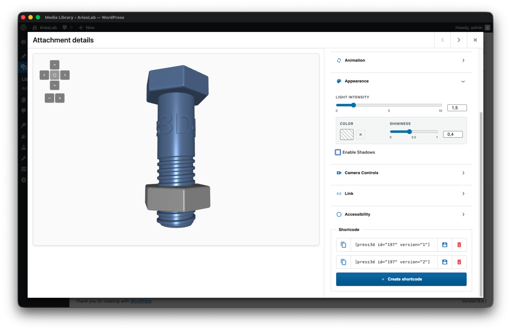Follow the WordPress link in the footer
511x331 pixels.
click(141, 301)
